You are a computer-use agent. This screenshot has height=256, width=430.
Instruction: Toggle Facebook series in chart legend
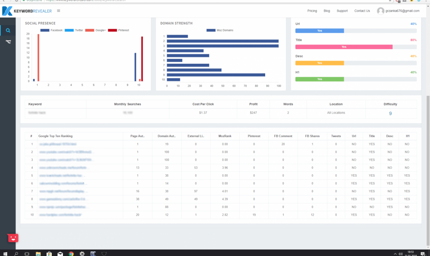(51, 30)
